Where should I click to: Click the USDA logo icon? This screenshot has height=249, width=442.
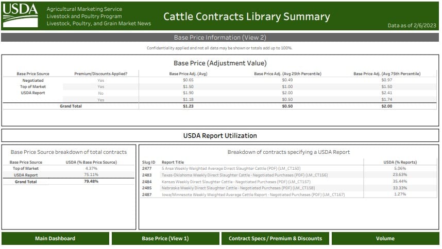coord(20,16)
